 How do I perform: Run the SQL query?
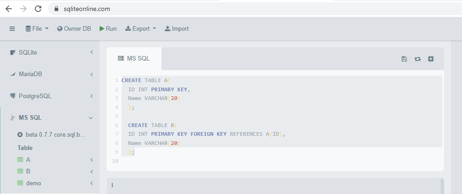[x=108, y=28]
